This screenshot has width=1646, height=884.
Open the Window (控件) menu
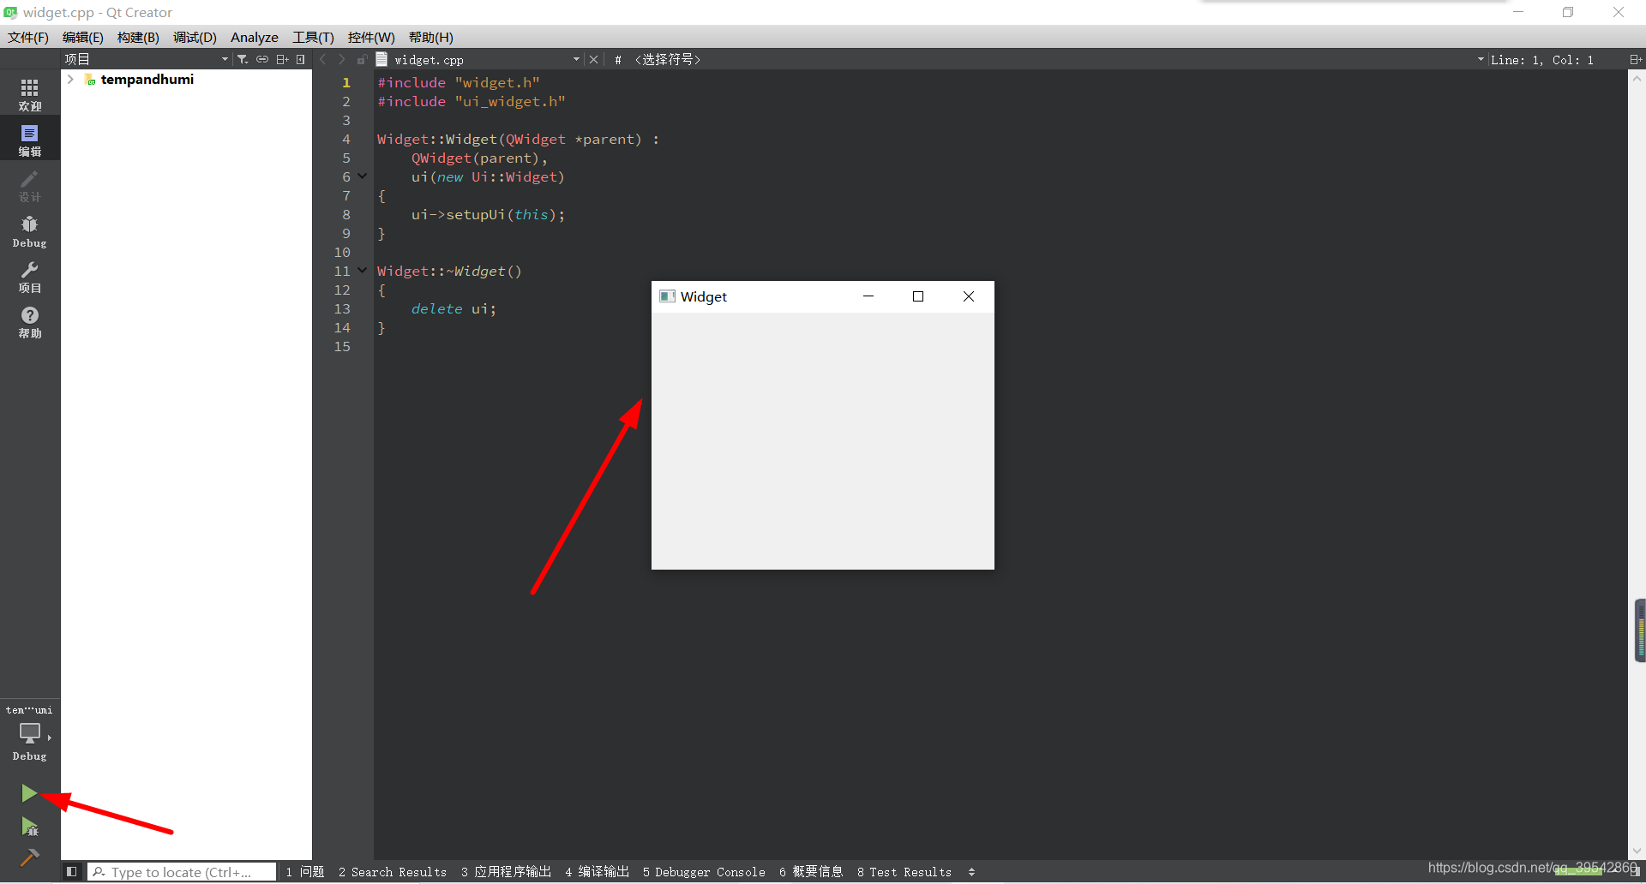point(371,37)
